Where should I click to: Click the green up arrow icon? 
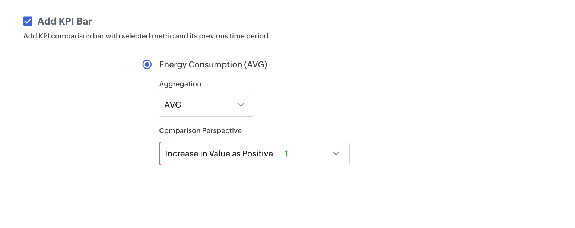pyautogui.click(x=286, y=153)
